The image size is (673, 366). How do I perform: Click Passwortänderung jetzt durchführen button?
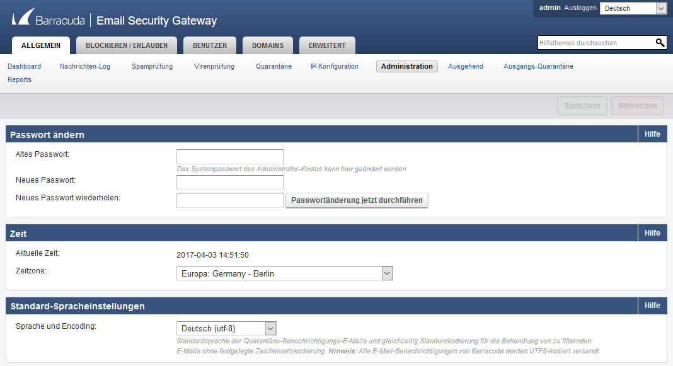tap(357, 200)
